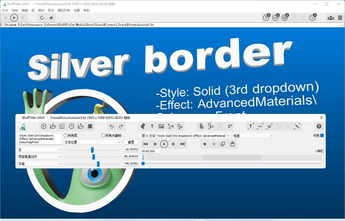Open the 编辑 menu
Screen dimensions: 345x221
click(25, 10)
